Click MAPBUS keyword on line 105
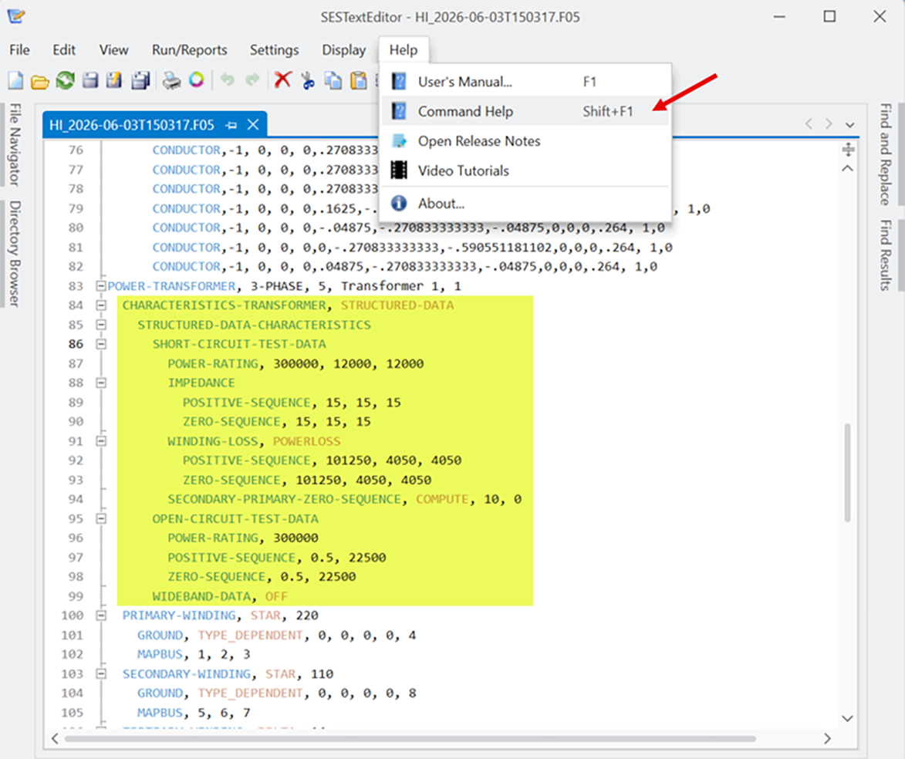The image size is (905, 759). point(160,713)
